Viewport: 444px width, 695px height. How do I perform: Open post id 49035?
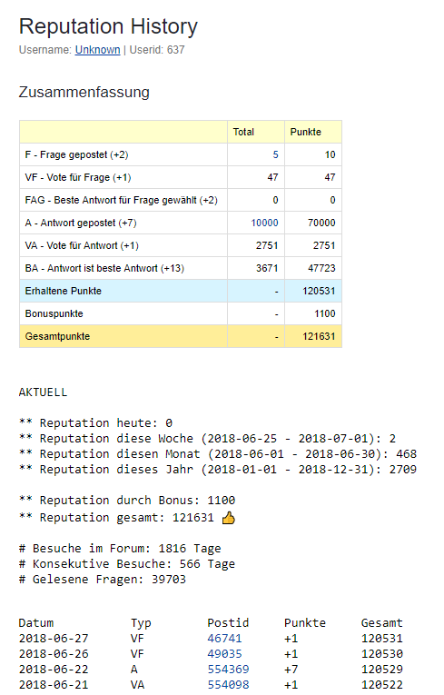pyautogui.click(x=224, y=654)
